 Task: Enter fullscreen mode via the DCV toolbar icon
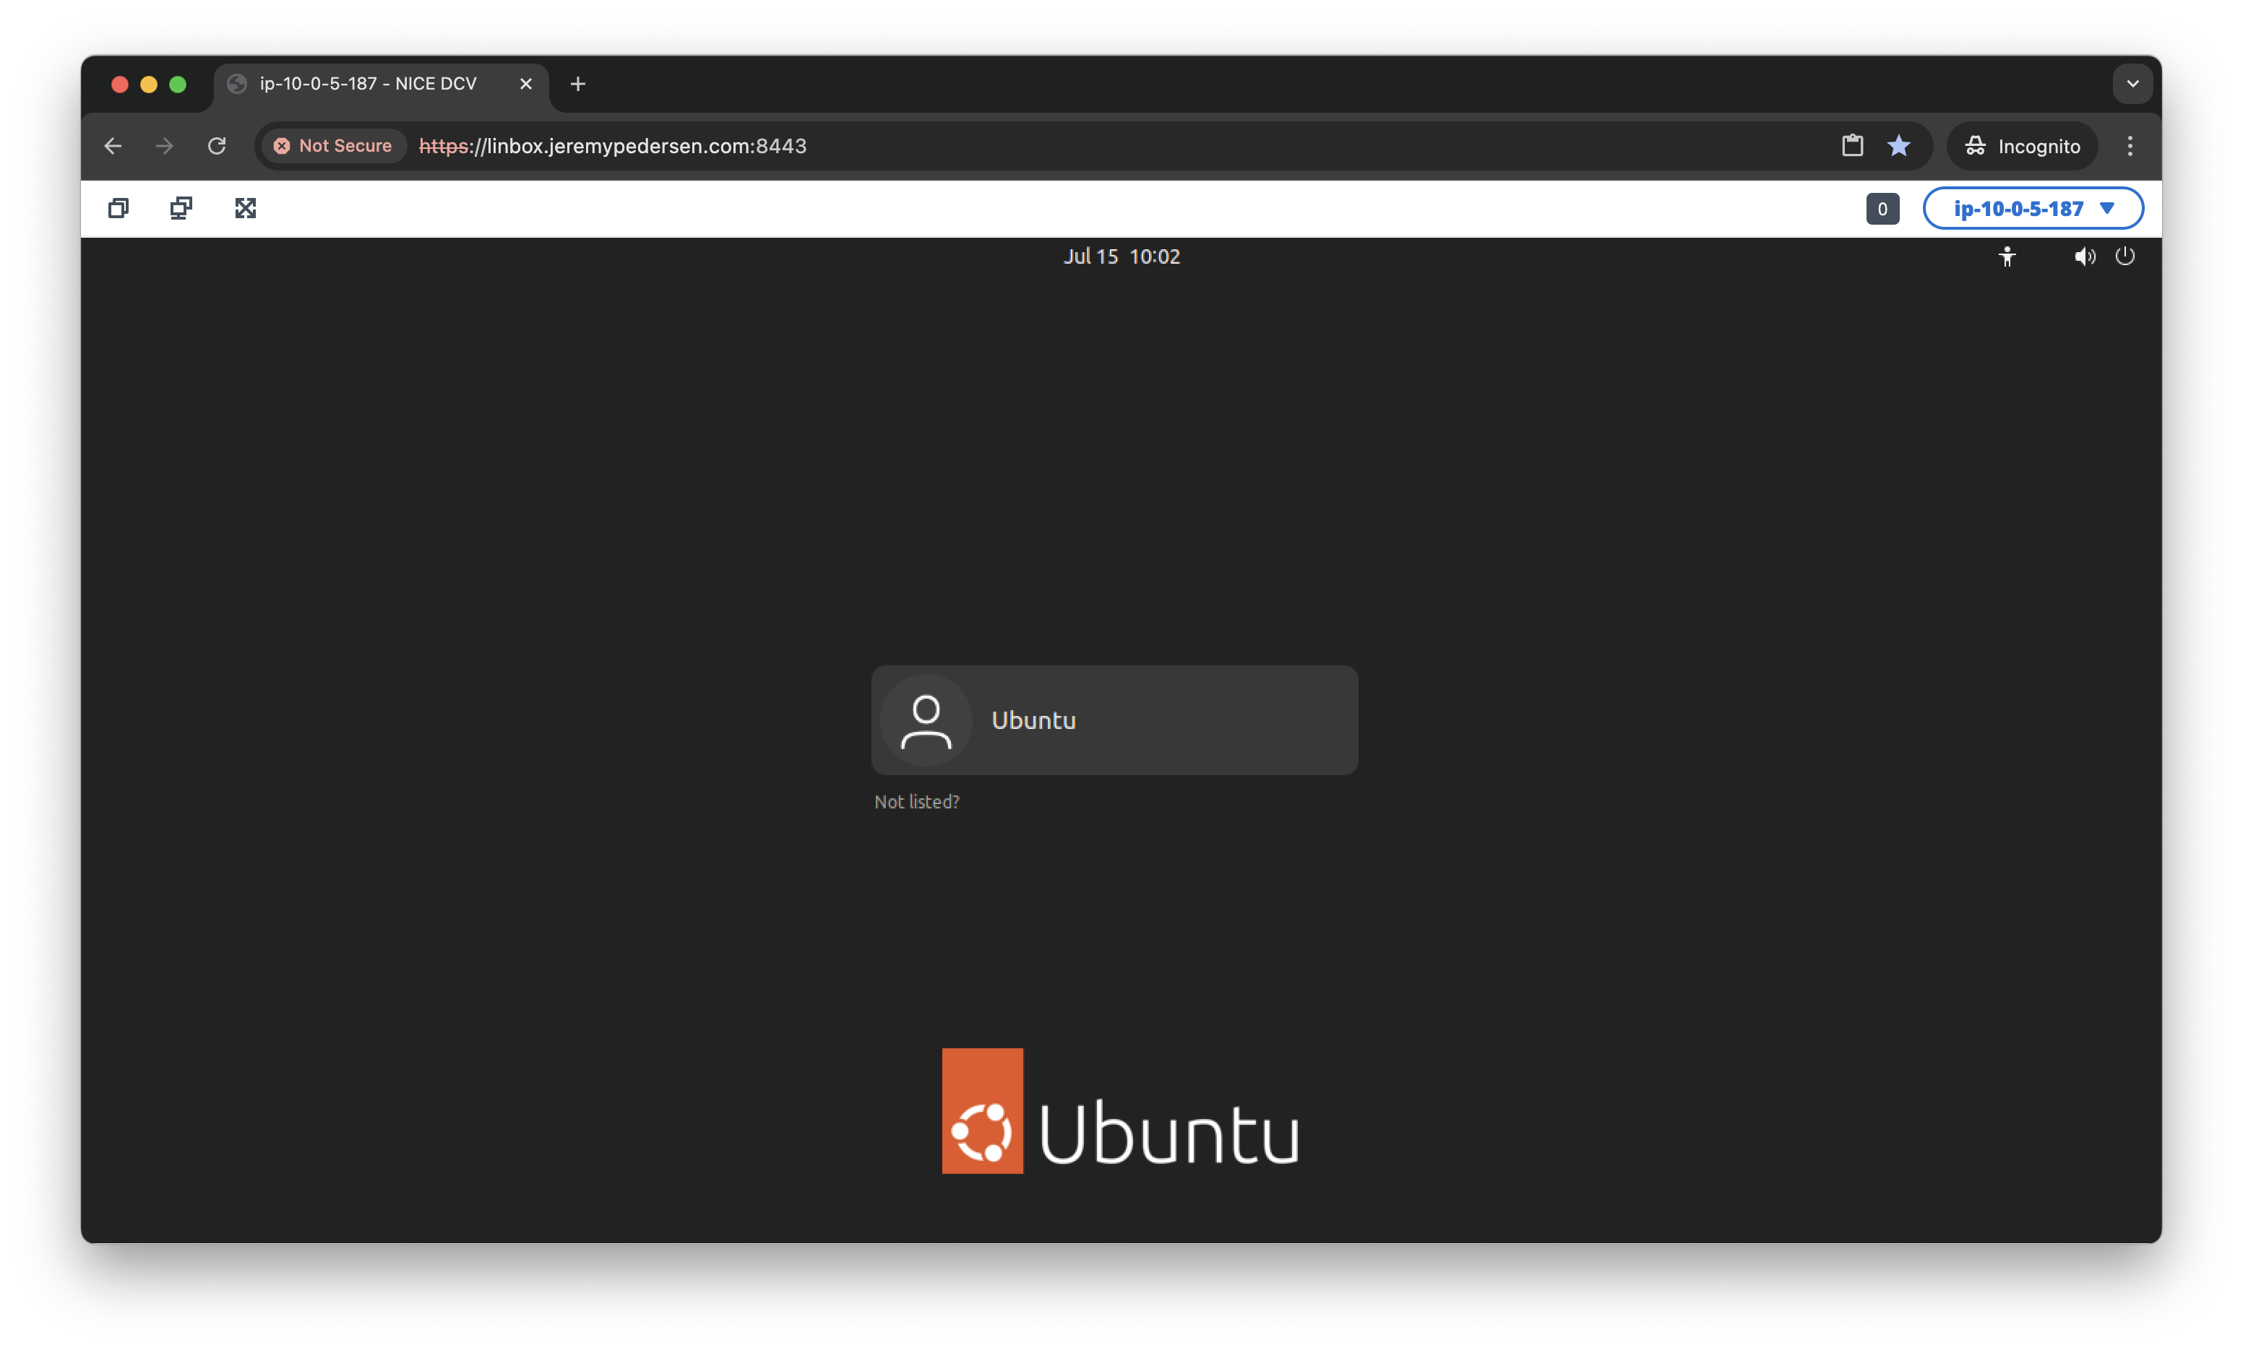[245, 207]
